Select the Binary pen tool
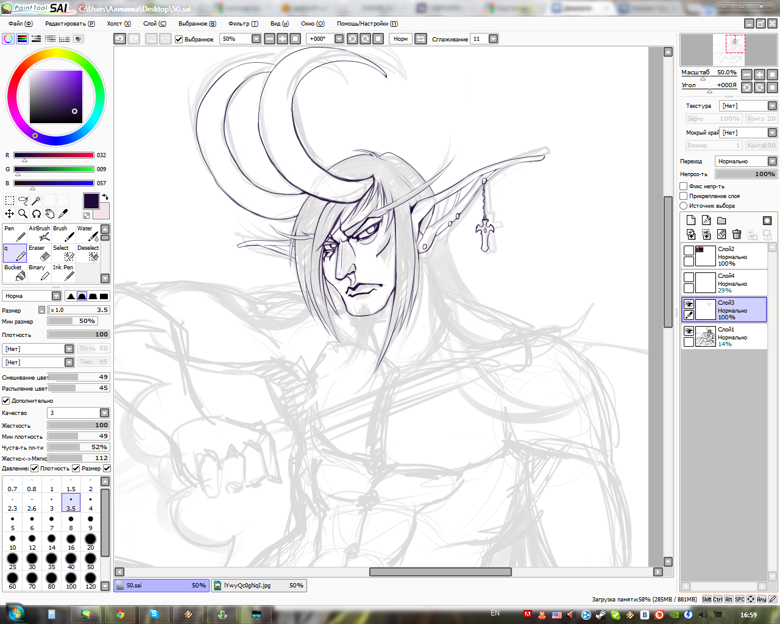Viewport: 780px width, 624px height. [39, 272]
